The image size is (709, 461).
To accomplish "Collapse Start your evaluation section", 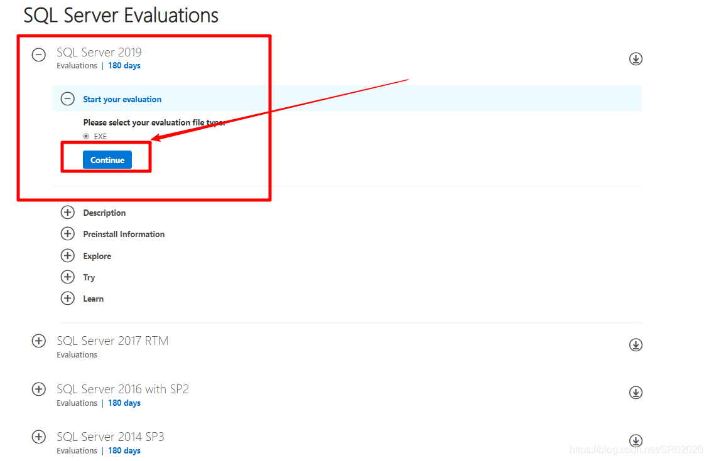I will click(x=68, y=98).
